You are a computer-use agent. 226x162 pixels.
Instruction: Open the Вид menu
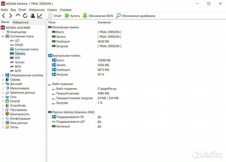13,10
